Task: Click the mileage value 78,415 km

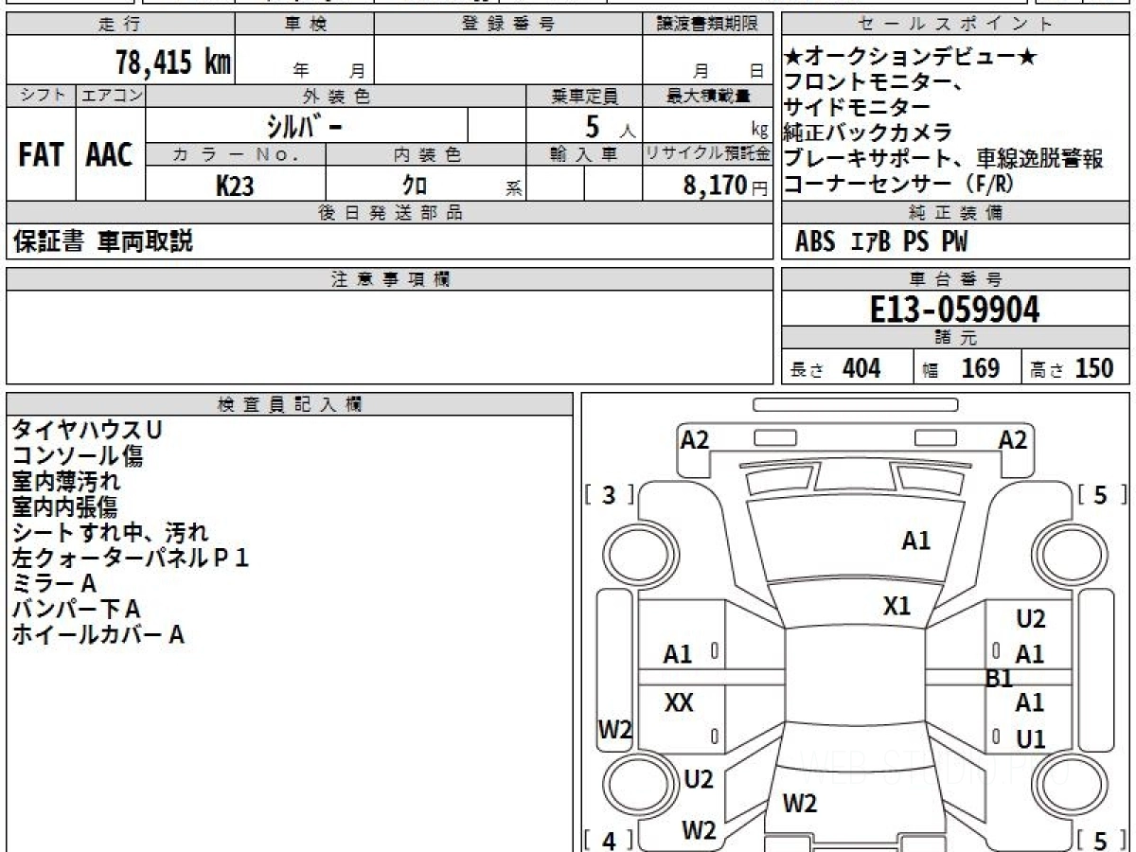Action: (x=173, y=62)
